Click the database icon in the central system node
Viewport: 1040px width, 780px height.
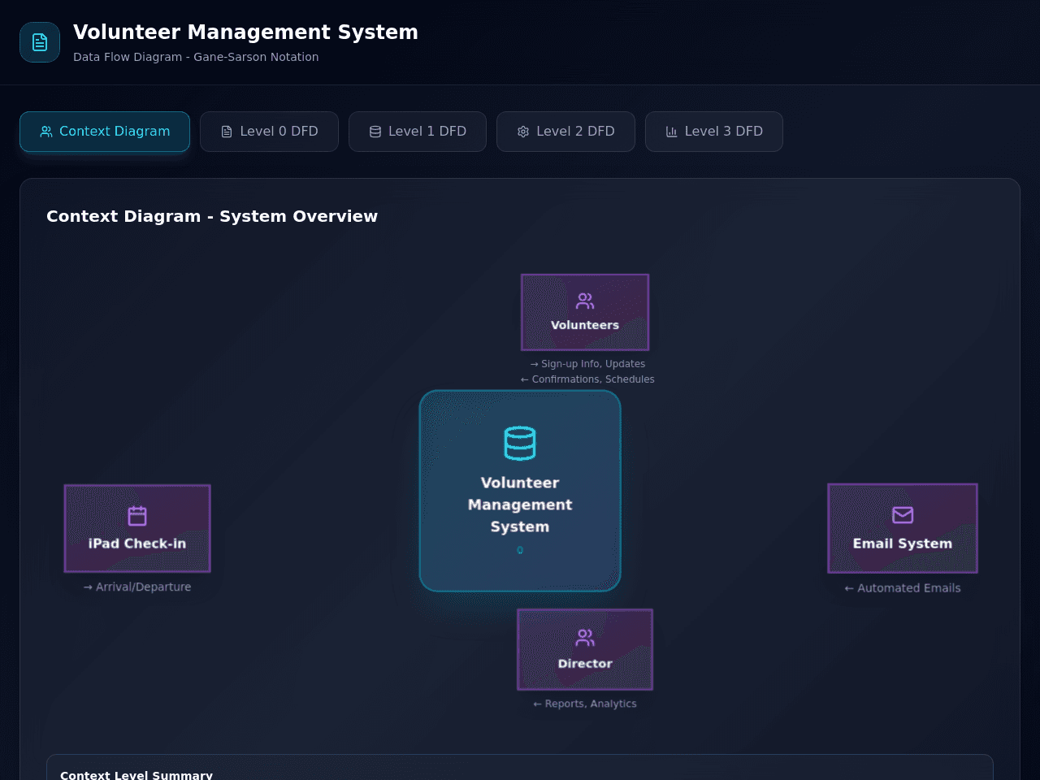(520, 443)
